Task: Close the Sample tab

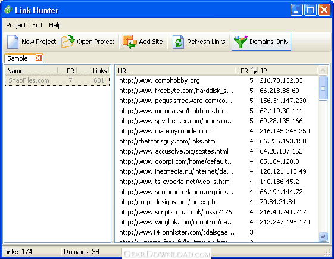Action: [x=39, y=58]
